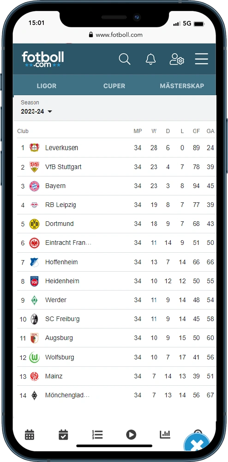228x462 pixels.
Task: Switch to the MÄSTERSKAP tab
Action: coord(182,86)
